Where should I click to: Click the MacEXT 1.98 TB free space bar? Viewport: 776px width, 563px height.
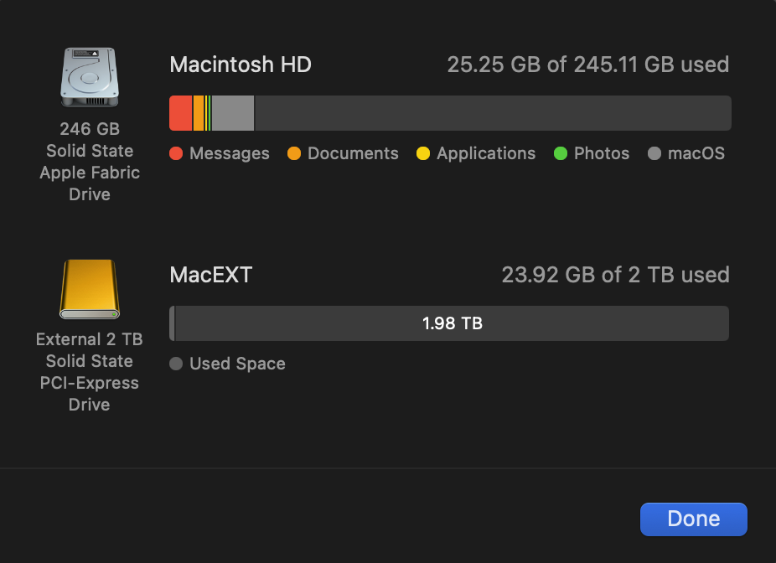pos(453,323)
